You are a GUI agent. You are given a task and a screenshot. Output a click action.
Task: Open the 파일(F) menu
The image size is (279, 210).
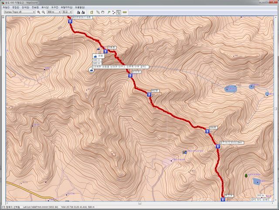click(6, 7)
